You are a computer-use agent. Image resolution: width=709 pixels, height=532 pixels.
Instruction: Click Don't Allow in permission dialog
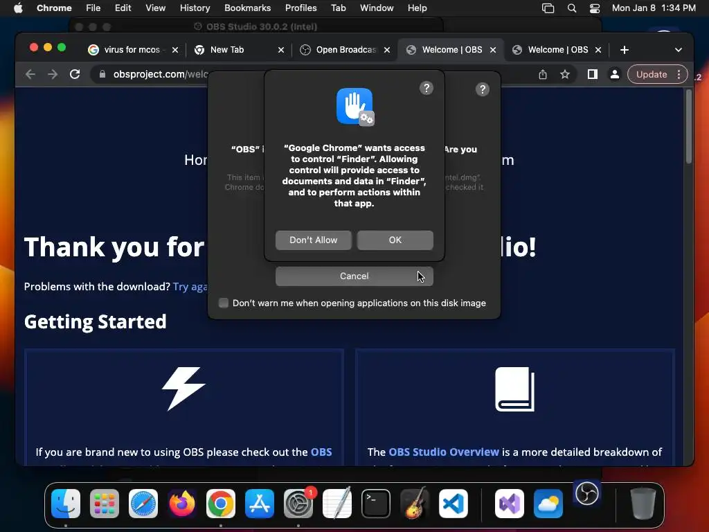point(314,240)
